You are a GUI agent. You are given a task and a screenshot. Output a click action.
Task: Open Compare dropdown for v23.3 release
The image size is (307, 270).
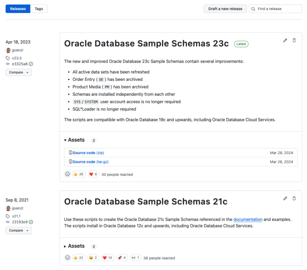(x=18, y=73)
